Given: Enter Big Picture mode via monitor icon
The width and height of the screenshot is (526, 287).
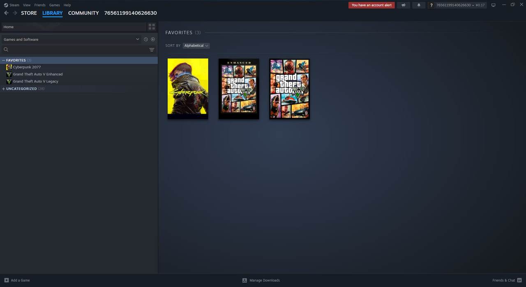Looking at the screenshot, I should (494, 5).
